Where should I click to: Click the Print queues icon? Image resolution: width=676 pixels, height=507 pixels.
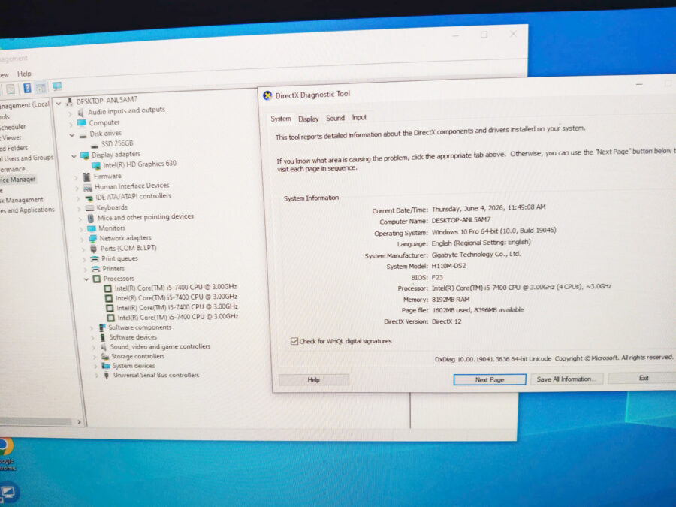(95, 258)
